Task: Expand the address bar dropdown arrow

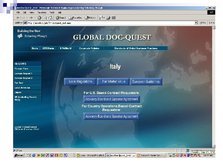Action: pyautogui.click(x=196, y=23)
